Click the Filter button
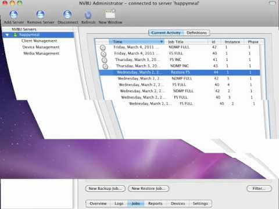279x209 pixels. [259, 189]
